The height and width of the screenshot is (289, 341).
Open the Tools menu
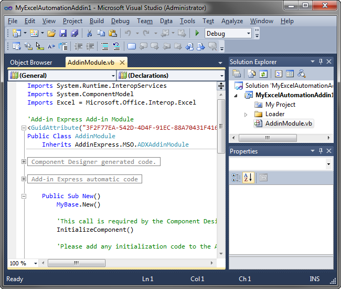coord(187,21)
